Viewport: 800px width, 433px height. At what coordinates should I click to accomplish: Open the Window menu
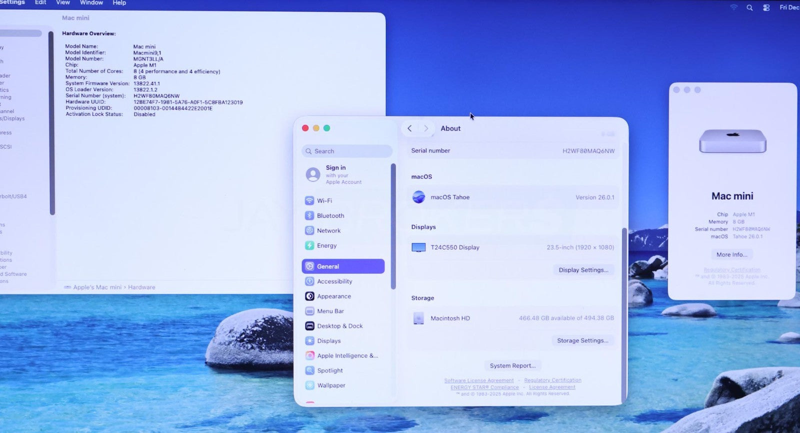click(x=91, y=3)
